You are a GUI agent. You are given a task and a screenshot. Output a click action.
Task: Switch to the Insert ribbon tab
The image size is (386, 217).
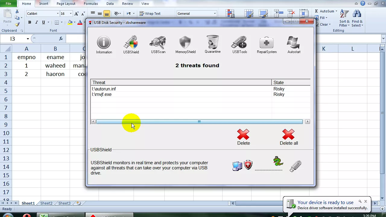click(44, 4)
